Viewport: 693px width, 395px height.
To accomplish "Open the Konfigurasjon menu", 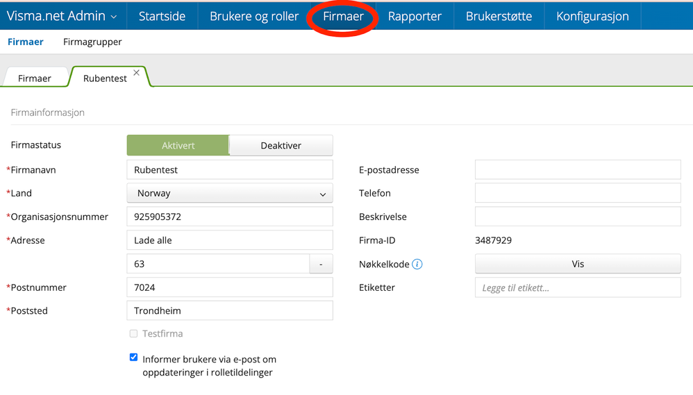I will (x=593, y=17).
